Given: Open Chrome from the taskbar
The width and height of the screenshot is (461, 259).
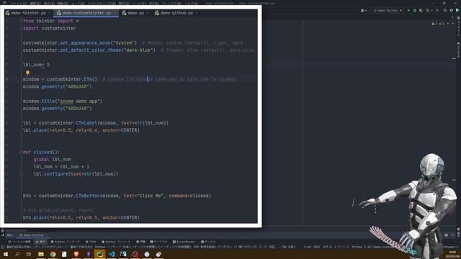Looking at the screenshot, I should coord(53,254).
